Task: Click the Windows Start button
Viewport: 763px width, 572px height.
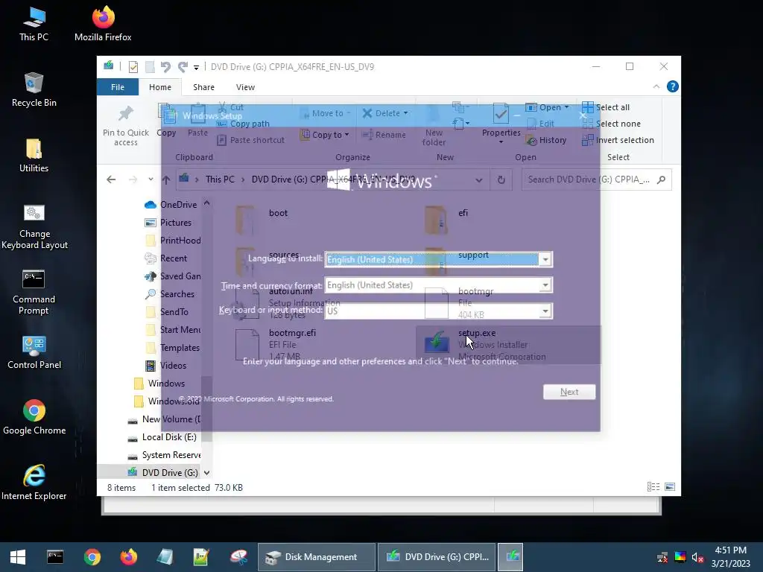Action: tap(18, 557)
